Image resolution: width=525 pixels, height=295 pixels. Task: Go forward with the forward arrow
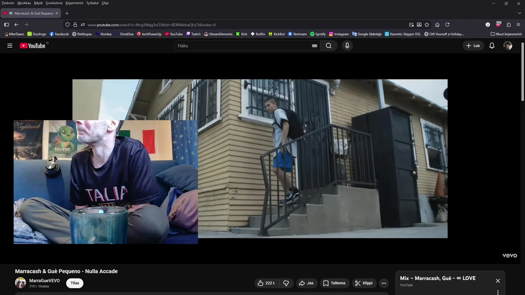click(26, 25)
